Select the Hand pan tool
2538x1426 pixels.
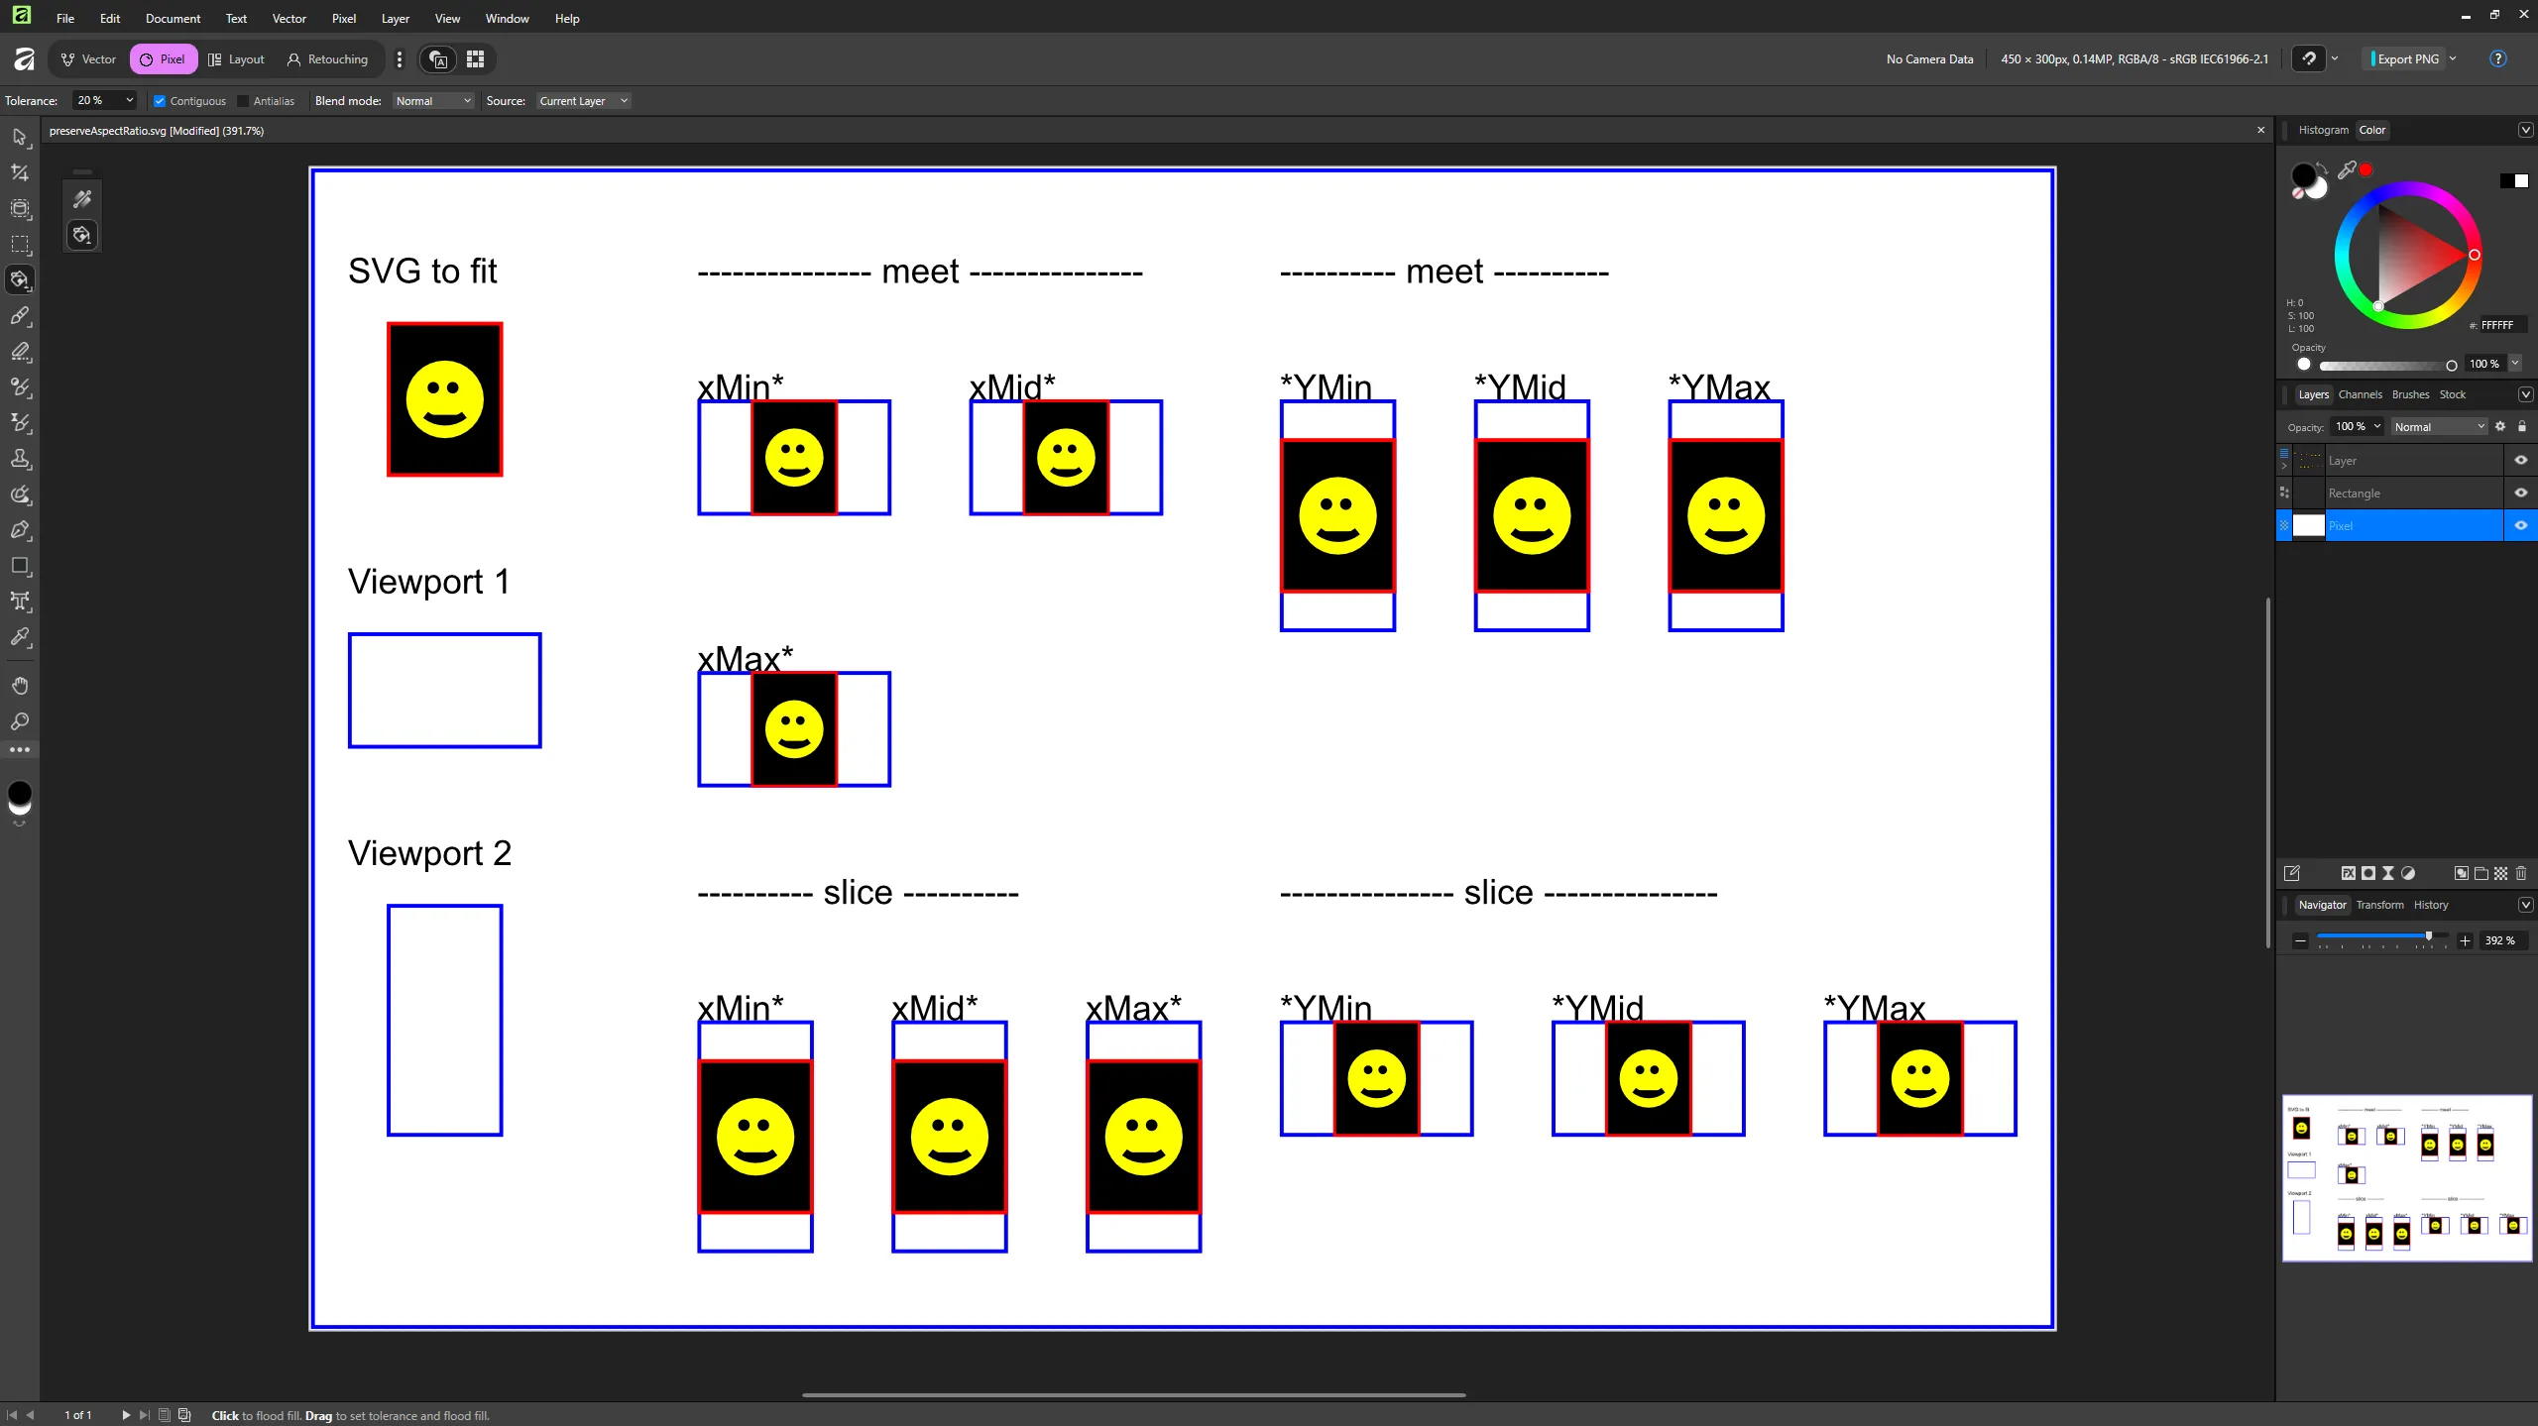point(20,686)
